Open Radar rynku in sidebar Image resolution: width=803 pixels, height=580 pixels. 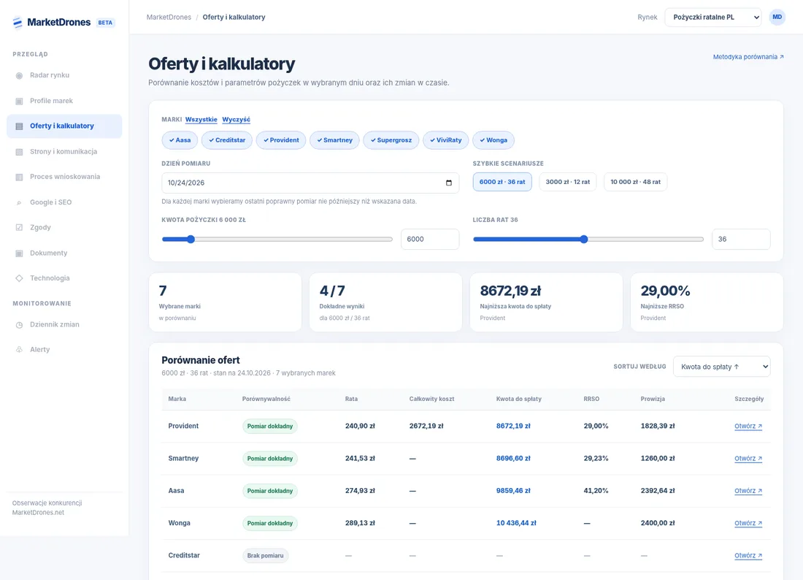pos(64,75)
